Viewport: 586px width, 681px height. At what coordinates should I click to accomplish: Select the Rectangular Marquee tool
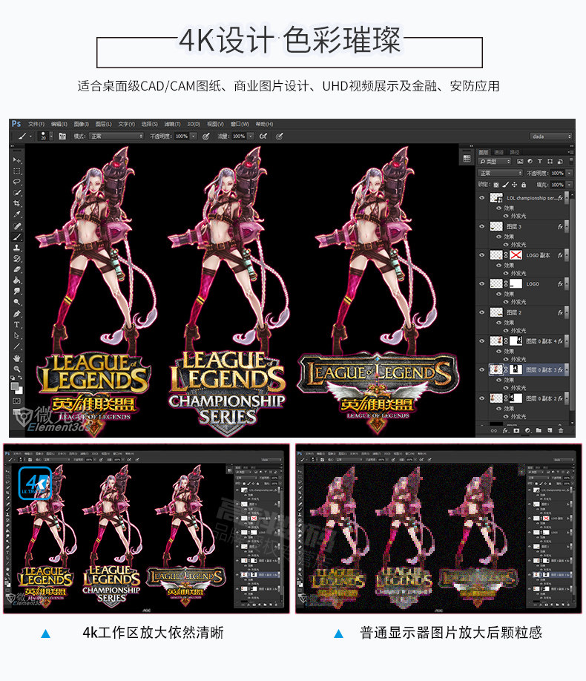[x=16, y=171]
